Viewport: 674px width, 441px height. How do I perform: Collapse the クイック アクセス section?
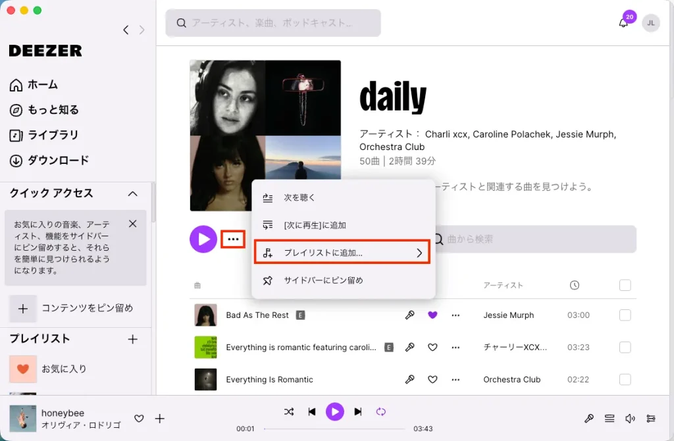click(133, 194)
